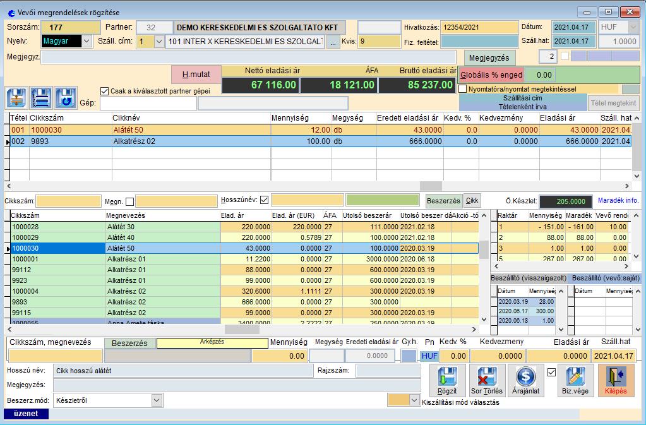Click the Beszerzés button left of Árképzés
Viewport: 646px width, 425px height.
tap(130, 343)
